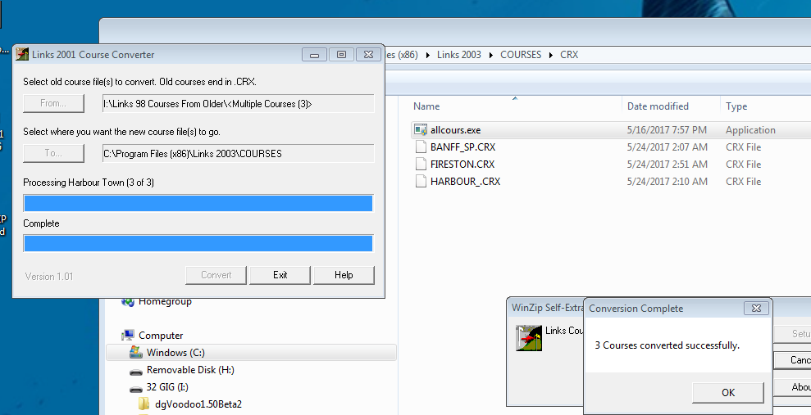Select the HARBOUR_.CRX file name
Image resolution: width=811 pixels, height=415 pixels.
(466, 181)
